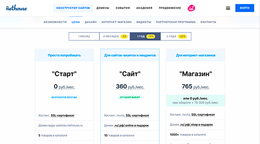The image size is (260, 144).
Task: Click the Лучший выбор badge
Action: 130,97
